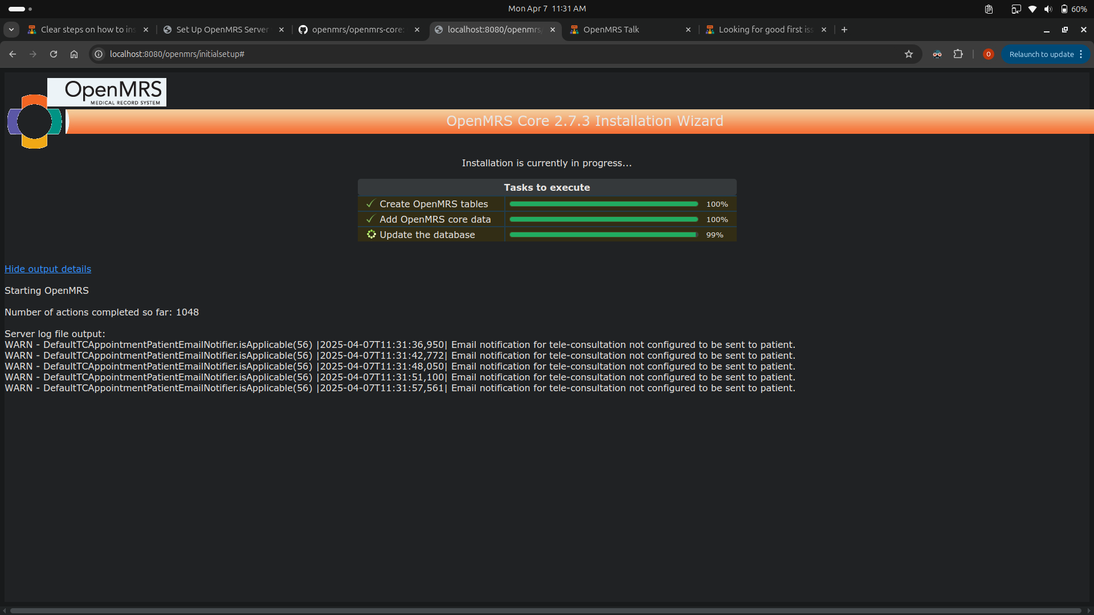The image size is (1094, 615).
Task: Click the log line timestamped 11:31:36,950
Action: (400, 345)
